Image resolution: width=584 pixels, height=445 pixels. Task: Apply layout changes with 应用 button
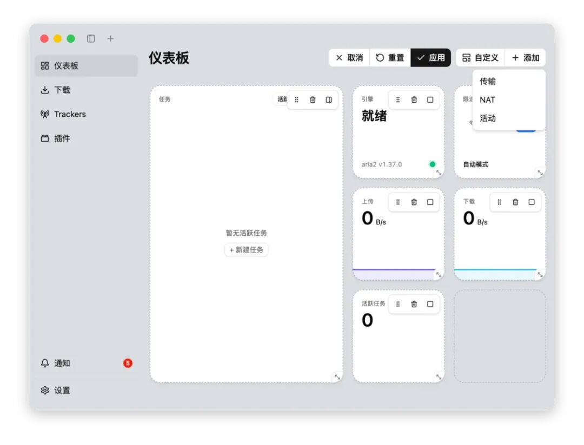pos(431,58)
